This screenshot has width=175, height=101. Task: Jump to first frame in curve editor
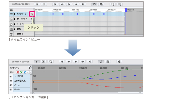click(62, 62)
